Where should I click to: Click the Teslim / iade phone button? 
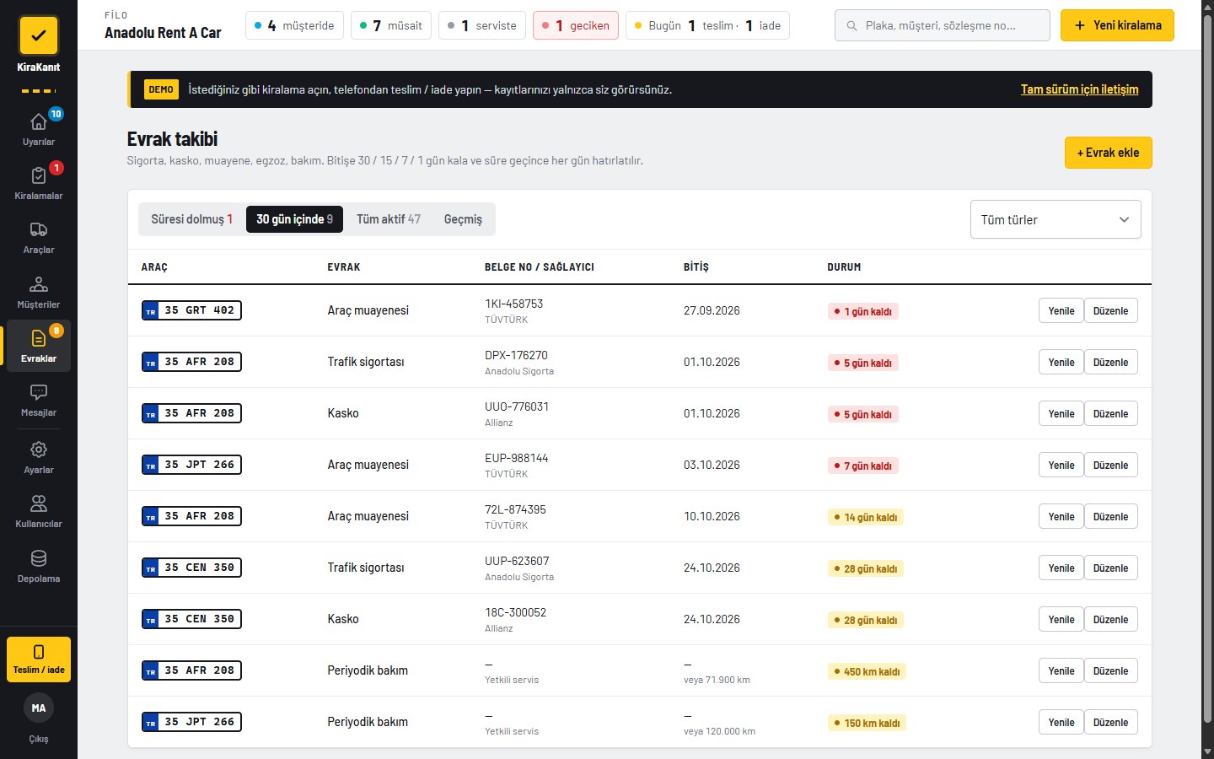[39, 659]
